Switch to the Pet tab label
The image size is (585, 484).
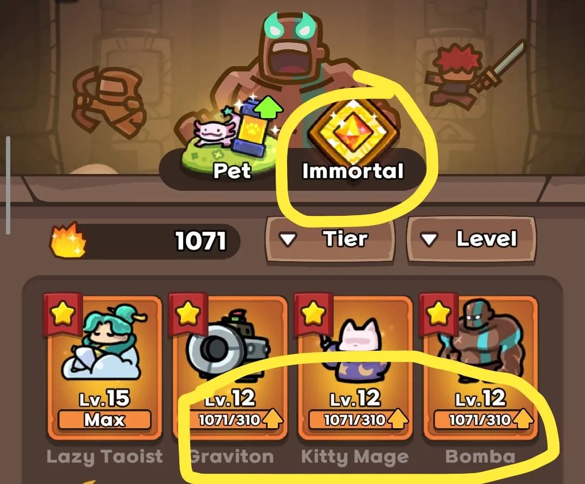(x=232, y=171)
